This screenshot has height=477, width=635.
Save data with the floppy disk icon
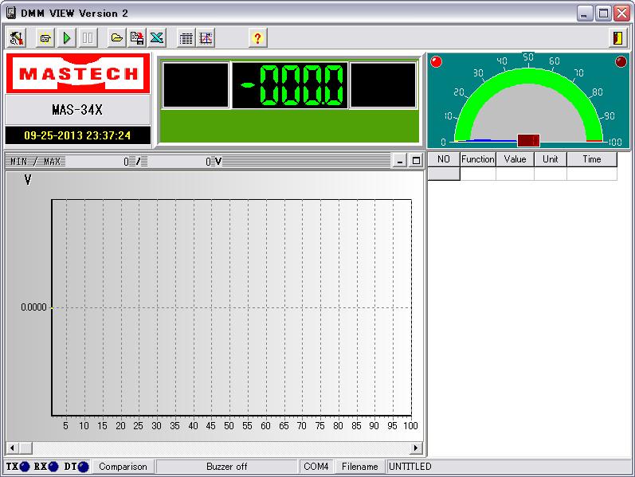click(x=137, y=38)
